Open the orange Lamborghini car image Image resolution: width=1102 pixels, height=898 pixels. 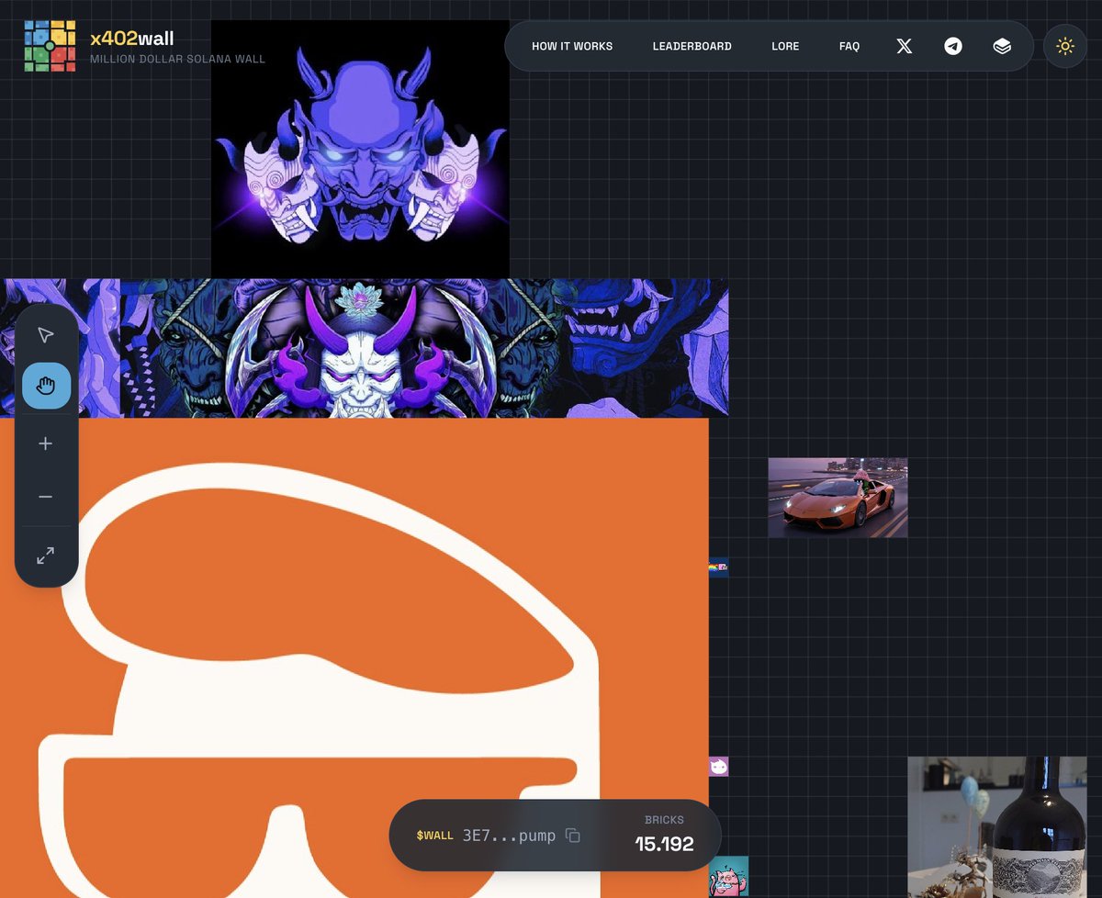pyautogui.click(x=838, y=498)
